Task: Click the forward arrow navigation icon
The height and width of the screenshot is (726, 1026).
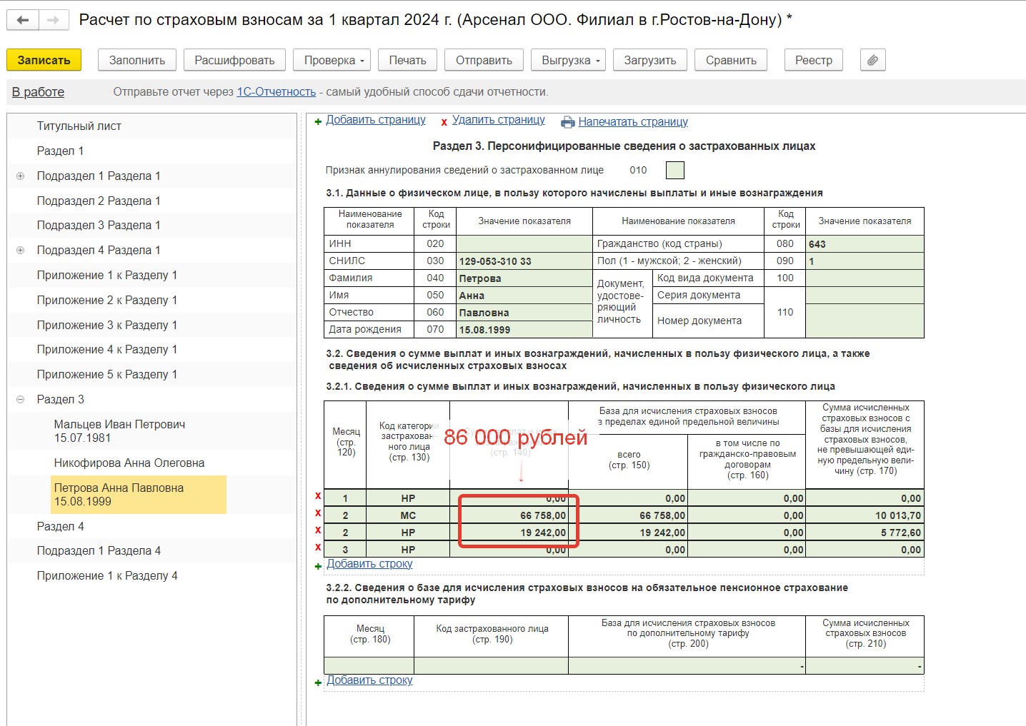Action: coord(53,20)
